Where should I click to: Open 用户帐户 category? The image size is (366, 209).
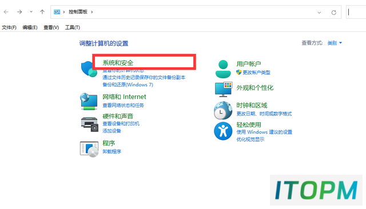(249, 64)
